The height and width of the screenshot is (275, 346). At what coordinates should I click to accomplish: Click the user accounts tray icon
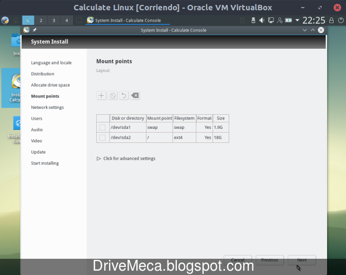point(280,21)
